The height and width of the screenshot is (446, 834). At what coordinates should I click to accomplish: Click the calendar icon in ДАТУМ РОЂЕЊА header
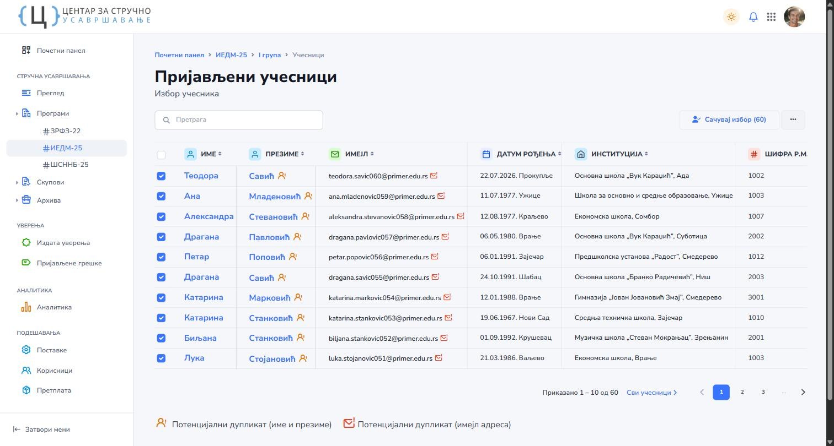click(x=486, y=154)
